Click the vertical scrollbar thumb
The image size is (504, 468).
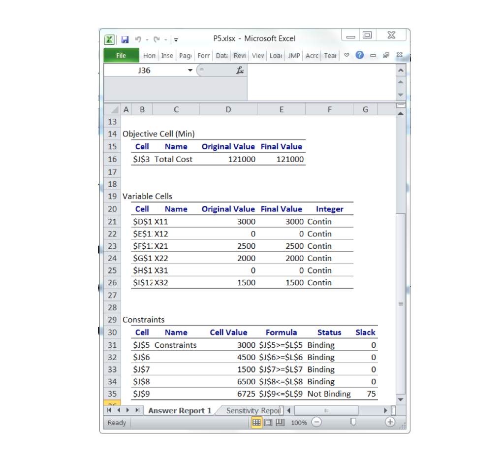click(x=401, y=303)
